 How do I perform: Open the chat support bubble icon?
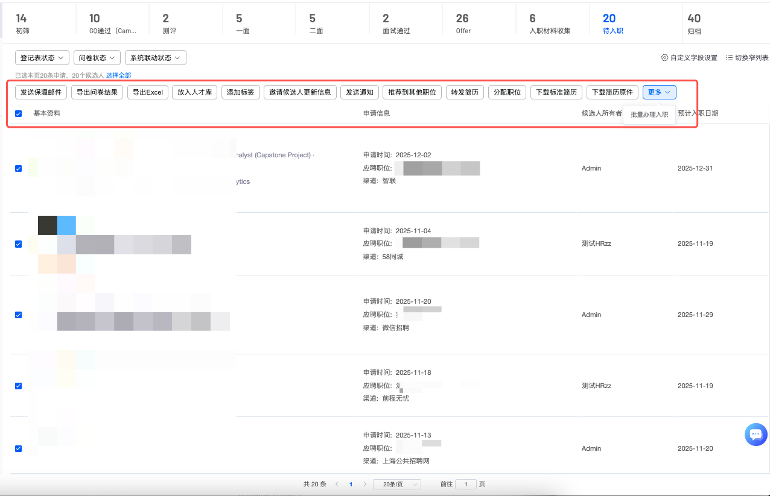click(756, 434)
